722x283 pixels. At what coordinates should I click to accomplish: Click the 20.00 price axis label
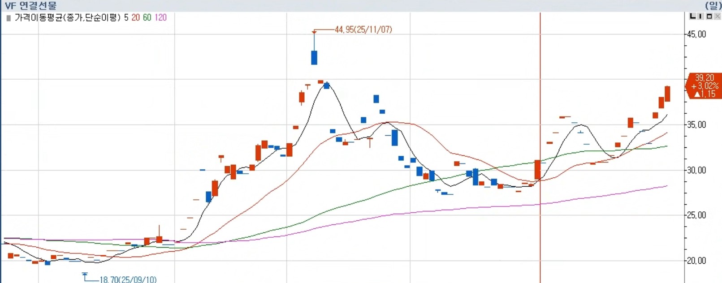click(x=696, y=261)
